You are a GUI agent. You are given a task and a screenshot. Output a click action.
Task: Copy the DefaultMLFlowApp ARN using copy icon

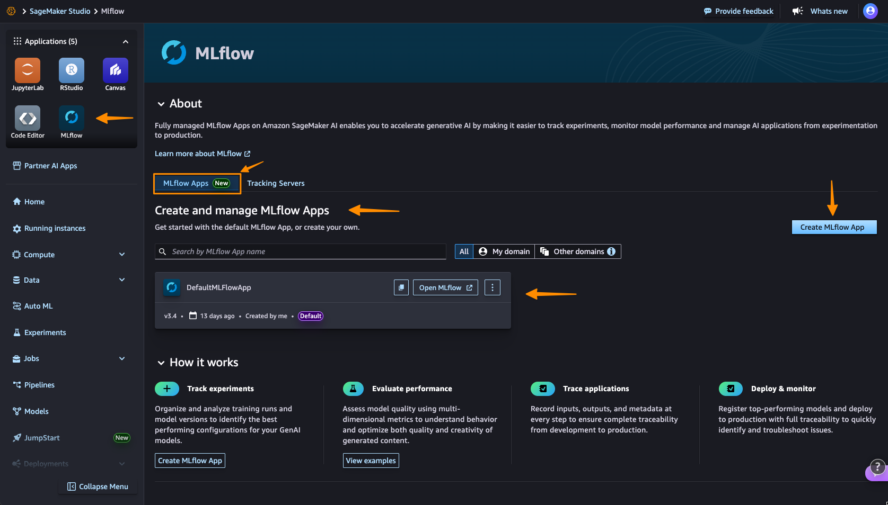(401, 287)
